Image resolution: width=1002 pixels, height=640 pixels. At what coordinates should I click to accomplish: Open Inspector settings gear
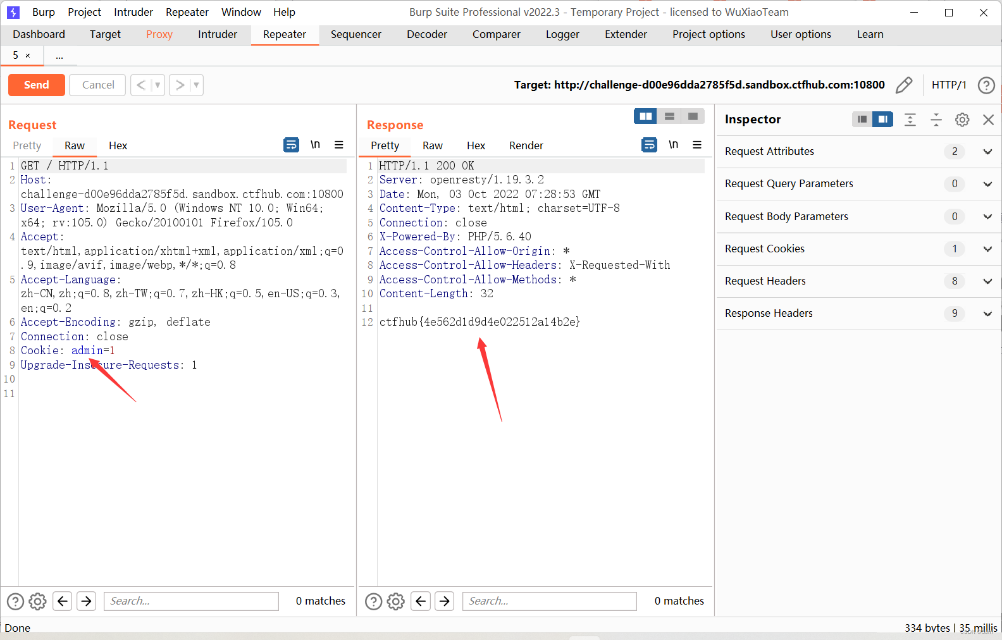click(x=962, y=120)
